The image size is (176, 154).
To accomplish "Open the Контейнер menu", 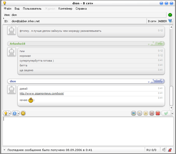I will pos(65,9).
